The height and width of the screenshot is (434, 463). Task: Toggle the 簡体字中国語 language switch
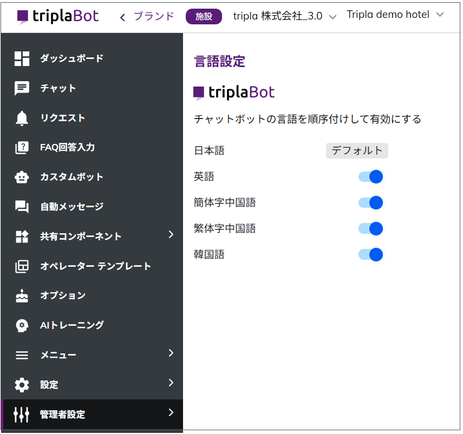pyautogui.click(x=370, y=203)
